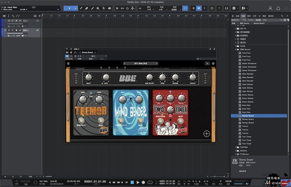Image resolution: width=291 pixels, height=187 pixels.
Task: Mute track 1 with M button
Action: coord(9,21)
